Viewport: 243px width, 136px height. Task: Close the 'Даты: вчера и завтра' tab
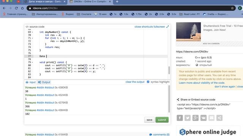click(x=65, y=2)
